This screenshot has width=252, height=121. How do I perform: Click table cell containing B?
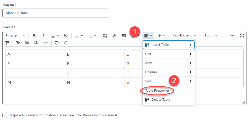(x=95, y=54)
